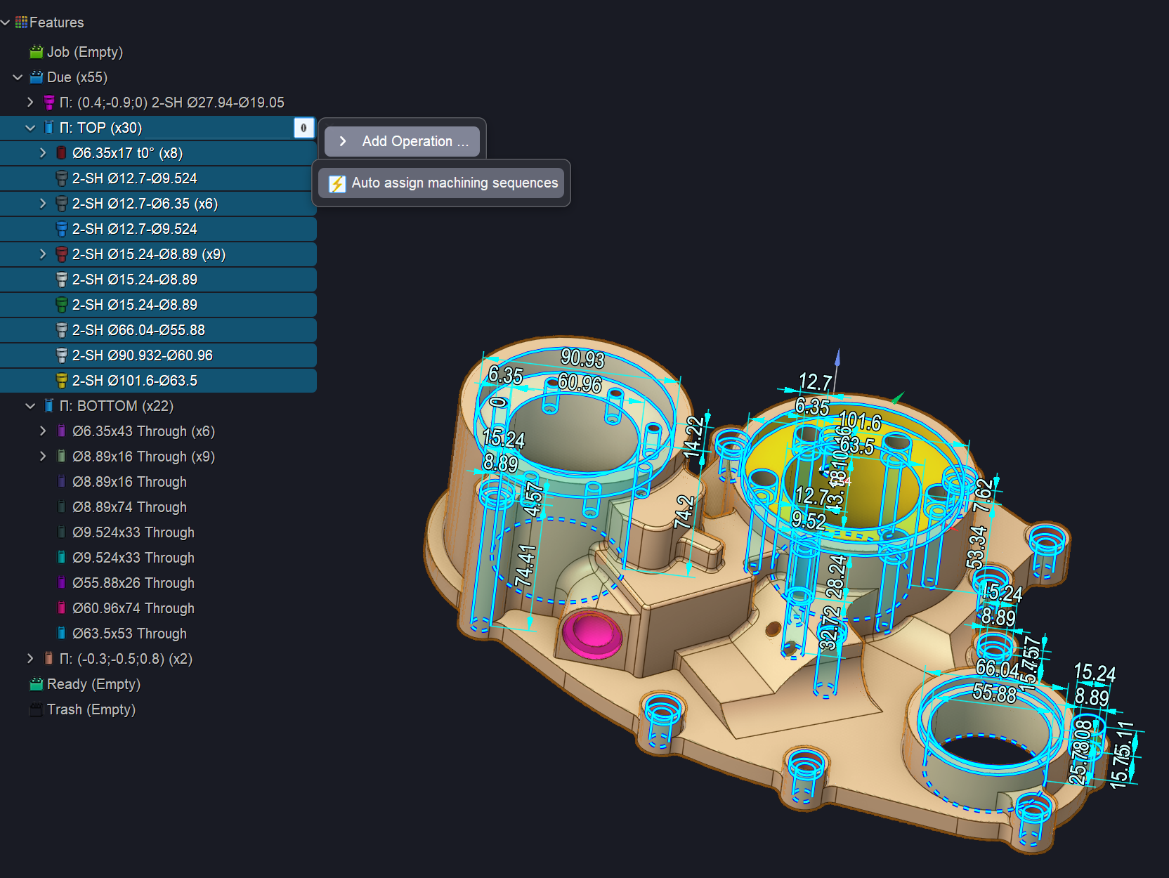Collapse the BOTTOM (x22) group
This screenshot has height=878, width=1169.
pos(30,406)
